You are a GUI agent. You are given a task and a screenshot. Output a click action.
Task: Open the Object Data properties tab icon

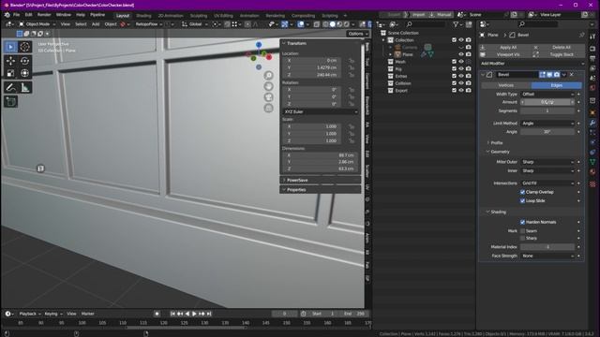[x=592, y=162]
